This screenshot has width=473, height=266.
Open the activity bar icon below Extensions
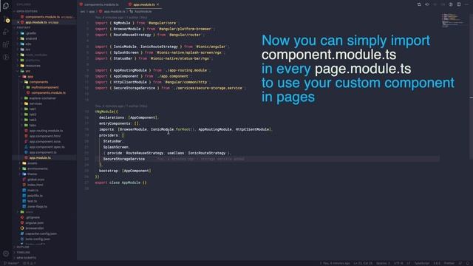coord(6,57)
